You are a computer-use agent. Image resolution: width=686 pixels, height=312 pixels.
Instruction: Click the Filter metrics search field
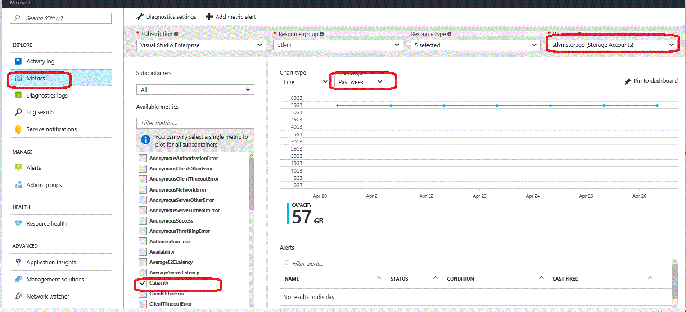195,123
